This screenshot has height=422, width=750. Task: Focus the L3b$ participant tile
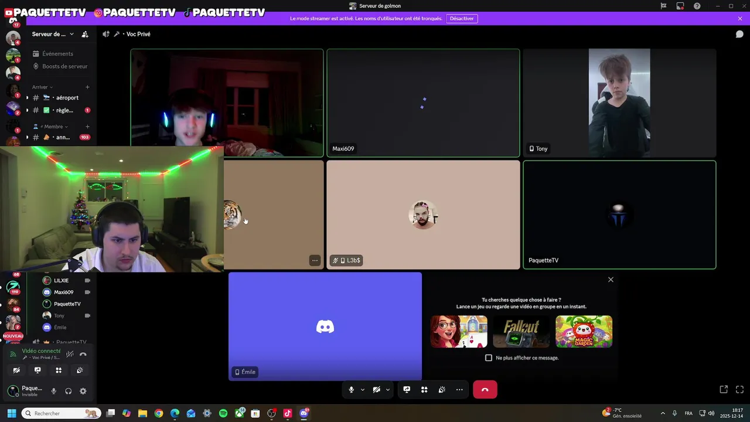423,215
